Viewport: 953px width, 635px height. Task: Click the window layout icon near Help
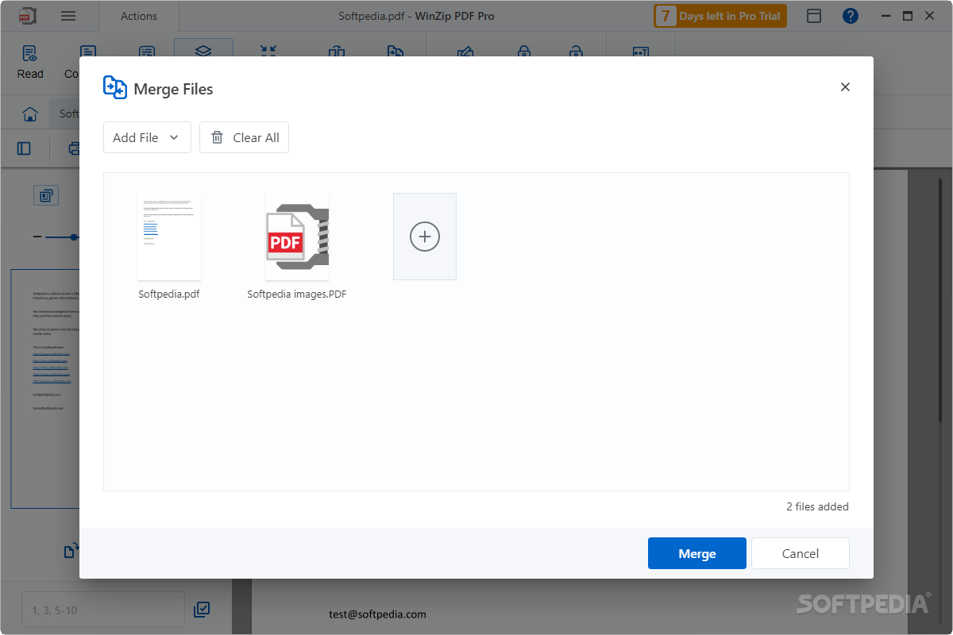814,16
